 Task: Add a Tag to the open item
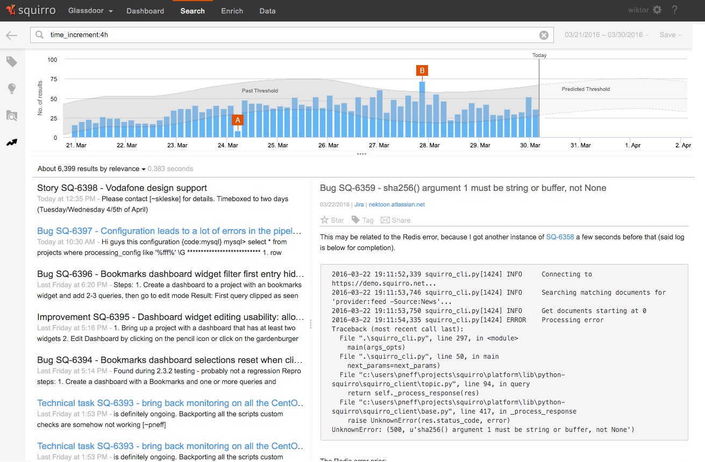click(x=362, y=220)
